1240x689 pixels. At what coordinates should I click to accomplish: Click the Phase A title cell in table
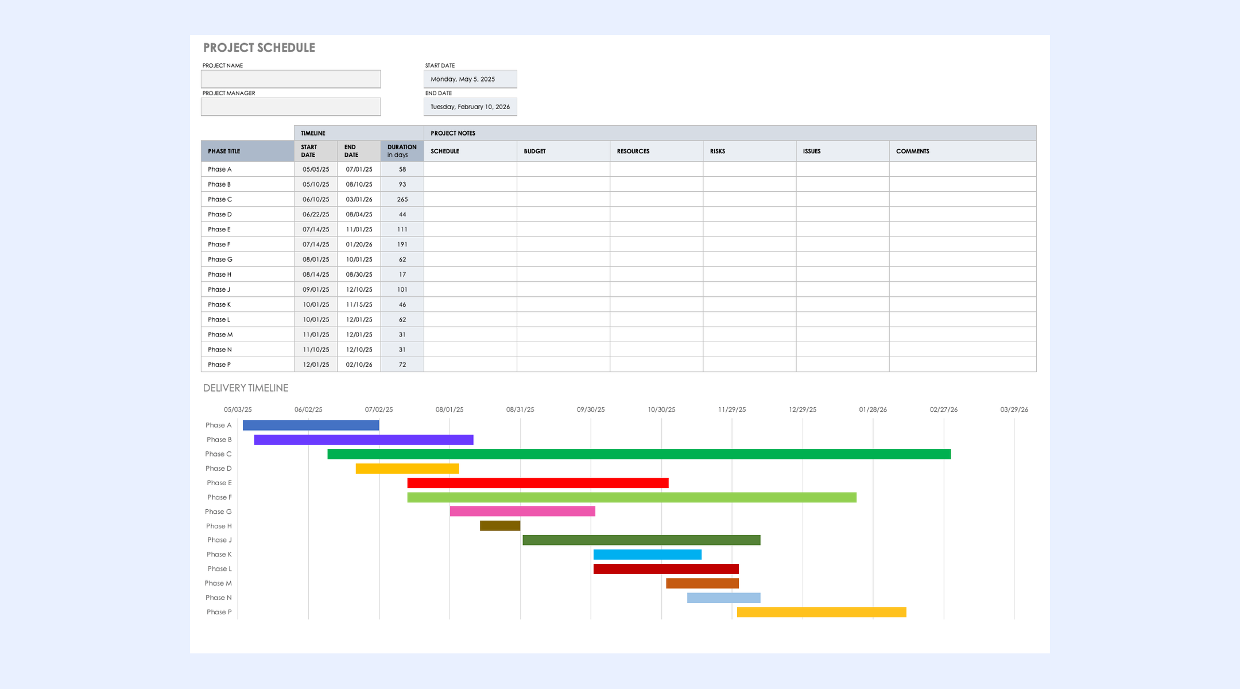(247, 169)
